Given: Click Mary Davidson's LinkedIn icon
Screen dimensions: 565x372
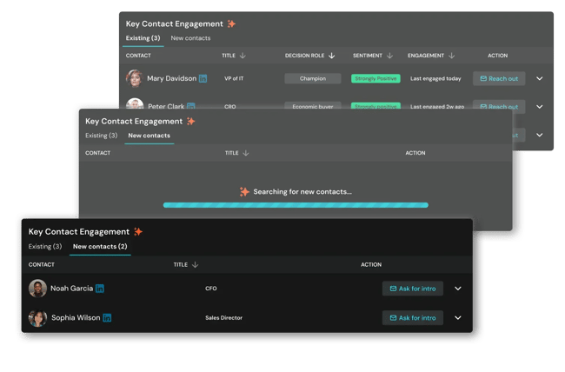Looking at the screenshot, I should (203, 78).
